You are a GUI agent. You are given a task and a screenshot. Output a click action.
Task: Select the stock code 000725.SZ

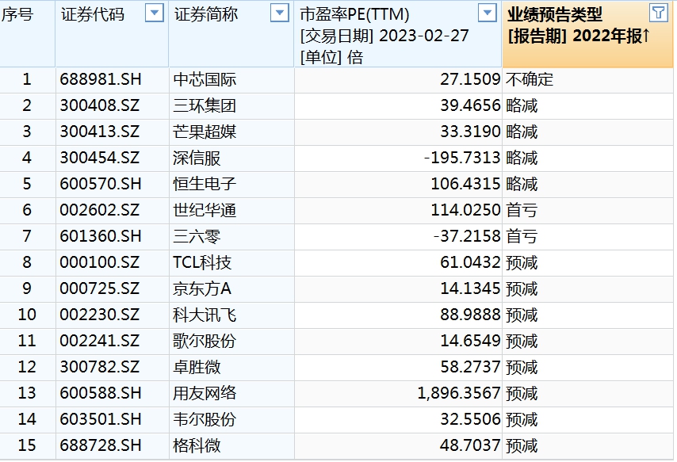pos(100,288)
